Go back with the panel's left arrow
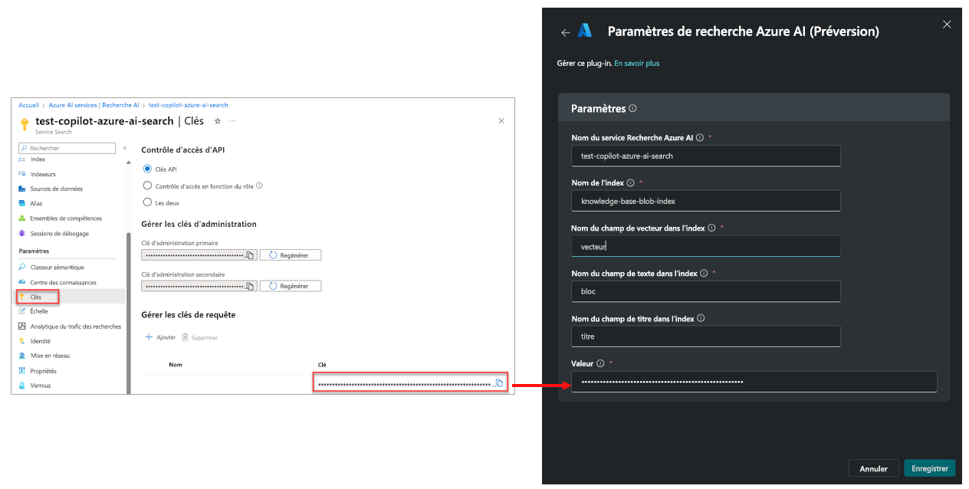The width and height of the screenshot is (969, 489). [566, 32]
